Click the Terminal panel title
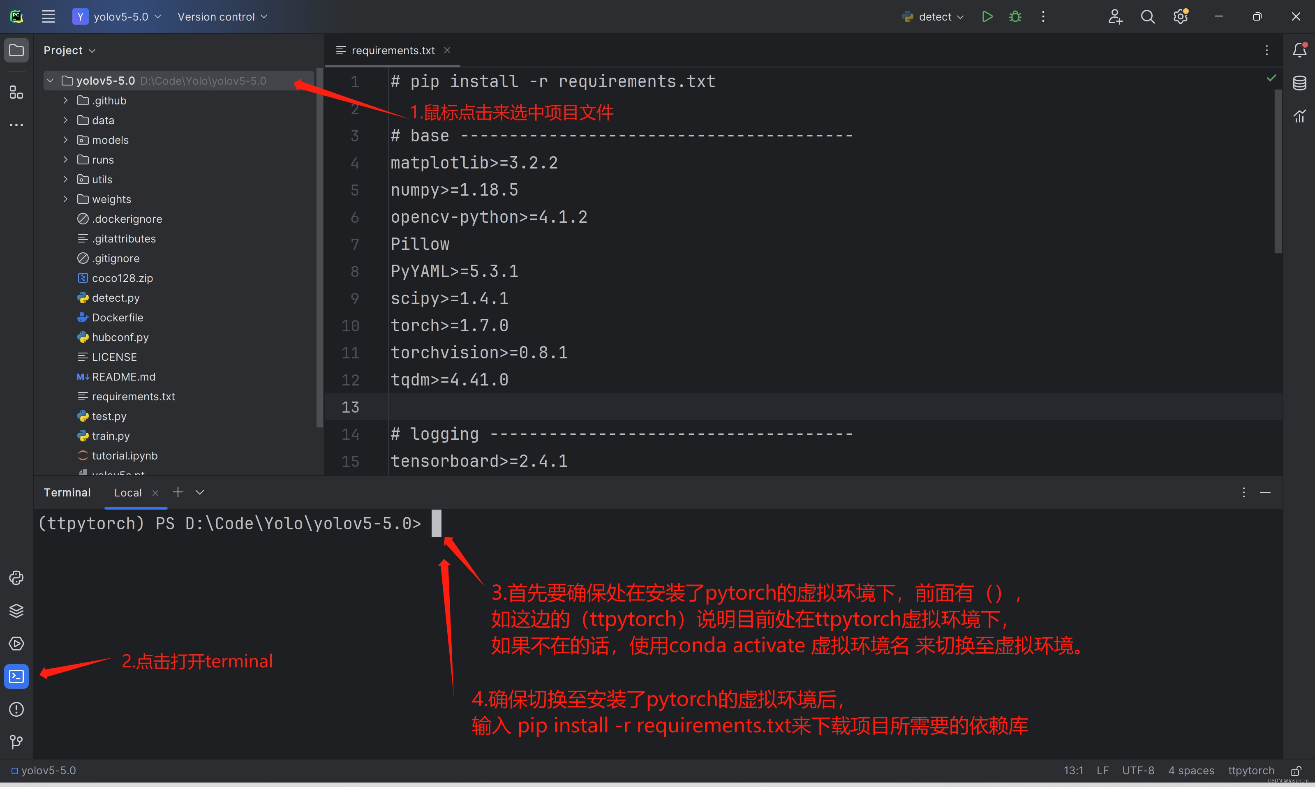The width and height of the screenshot is (1315, 787). click(x=67, y=493)
